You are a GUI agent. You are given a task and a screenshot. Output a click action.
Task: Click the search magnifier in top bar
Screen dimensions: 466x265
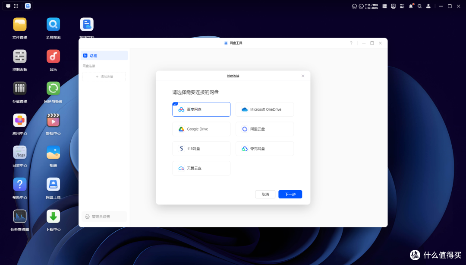420,6
